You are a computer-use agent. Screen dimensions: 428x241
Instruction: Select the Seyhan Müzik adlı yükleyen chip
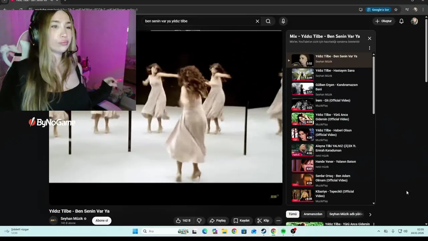coord(346,214)
